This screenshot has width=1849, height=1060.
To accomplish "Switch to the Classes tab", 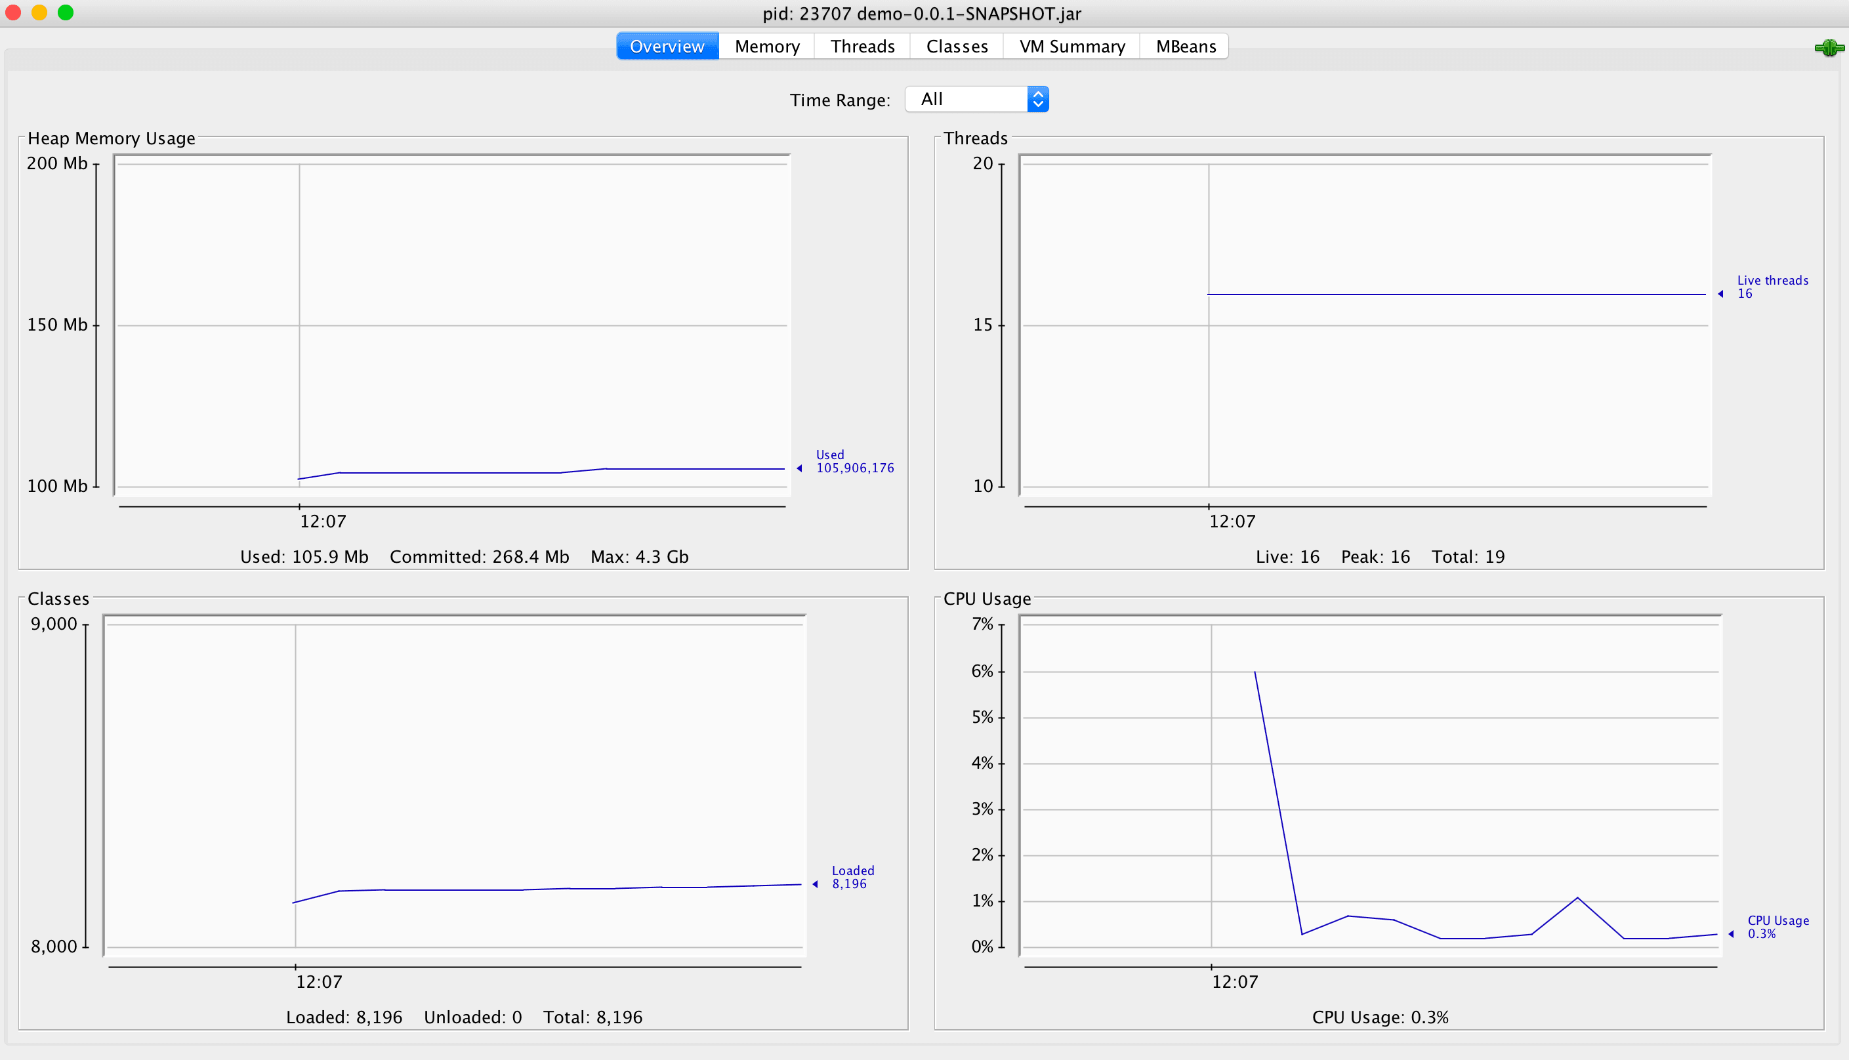I will point(957,47).
